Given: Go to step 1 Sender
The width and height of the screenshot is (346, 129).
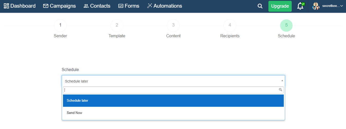Looking at the screenshot, I should [x=60, y=25].
